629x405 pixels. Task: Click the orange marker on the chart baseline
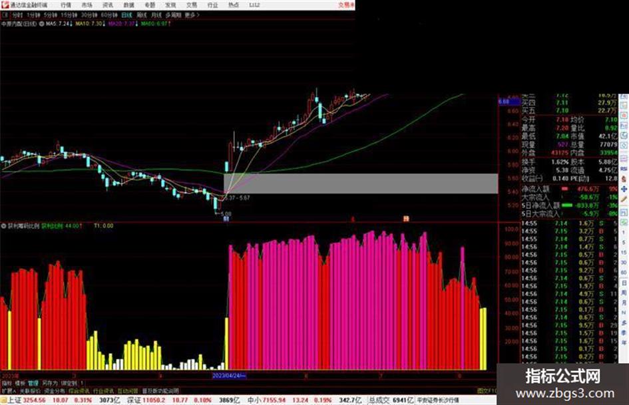[x=406, y=219]
